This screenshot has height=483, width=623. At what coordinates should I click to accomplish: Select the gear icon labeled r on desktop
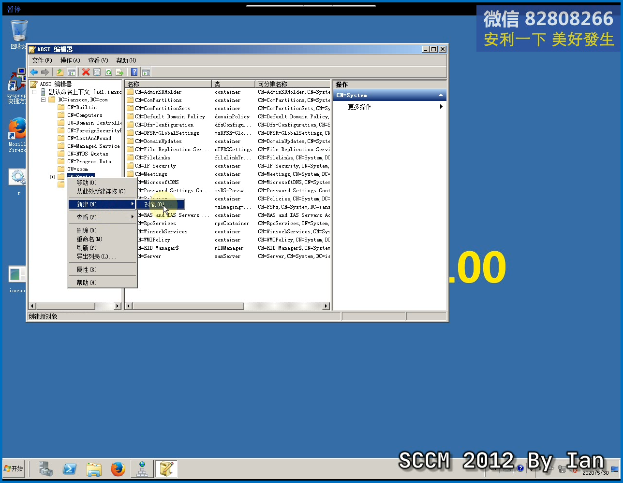tap(18, 177)
